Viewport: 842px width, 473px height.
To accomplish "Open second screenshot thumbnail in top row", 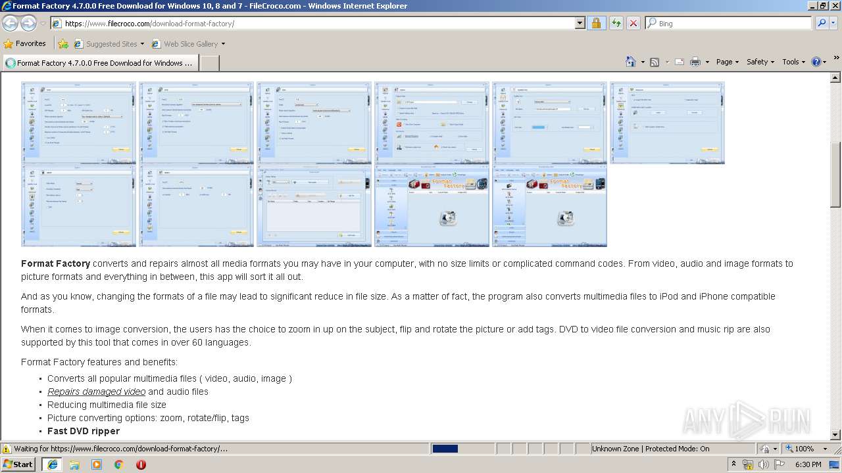I will click(x=197, y=123).
